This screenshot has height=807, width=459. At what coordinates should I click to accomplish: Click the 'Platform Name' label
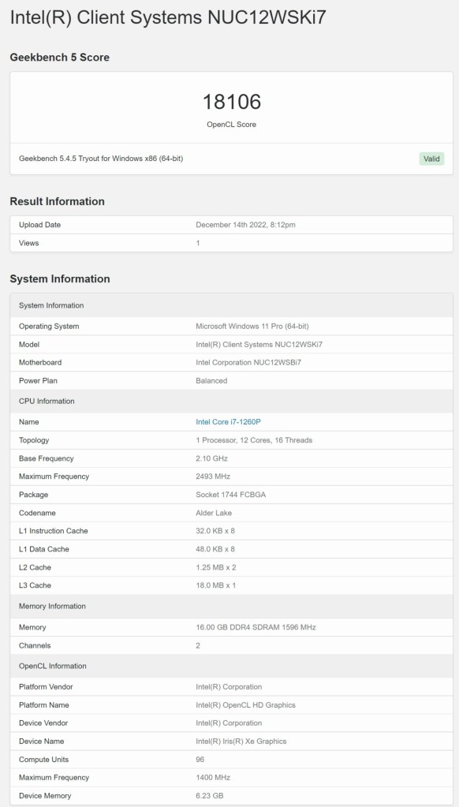point(43,705)
